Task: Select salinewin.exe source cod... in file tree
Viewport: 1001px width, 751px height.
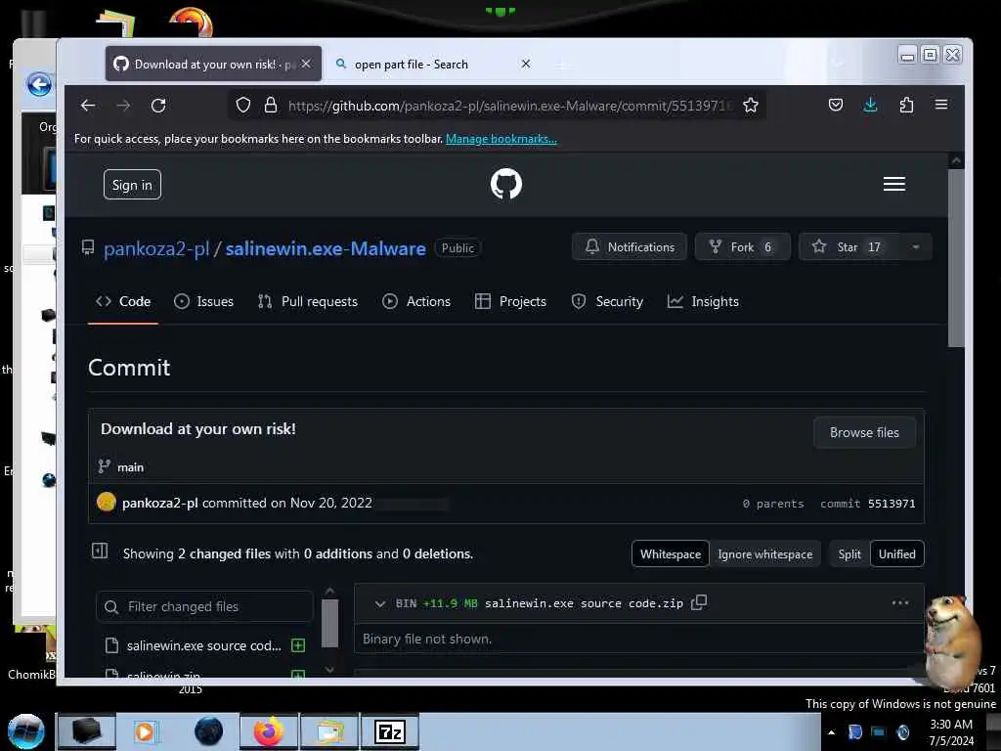Action: pyautogui.click(x=203, y=645)
